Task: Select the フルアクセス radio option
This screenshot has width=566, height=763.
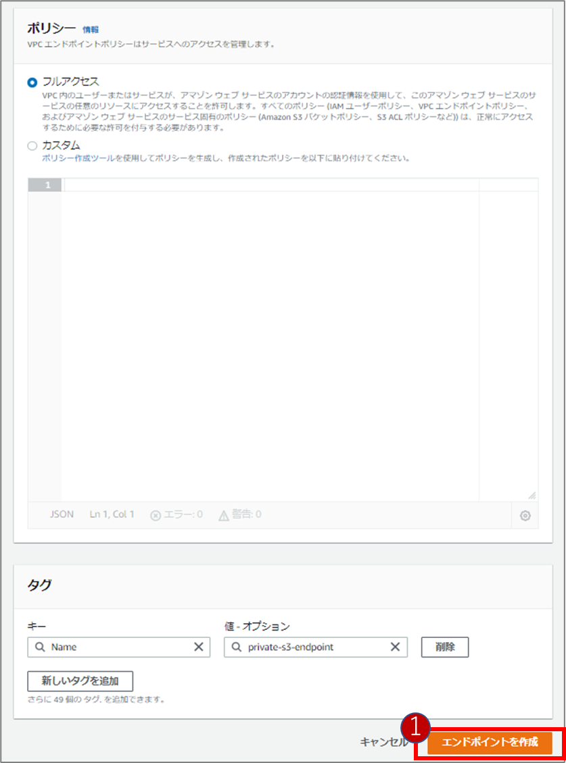Action: [32, 82]
